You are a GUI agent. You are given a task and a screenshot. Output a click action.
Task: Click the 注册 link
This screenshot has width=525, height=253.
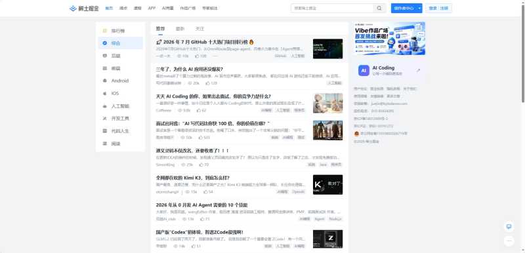click(x=444, y=9)
